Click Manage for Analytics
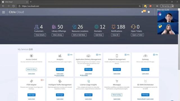180x101 pixels. (60, 69)
